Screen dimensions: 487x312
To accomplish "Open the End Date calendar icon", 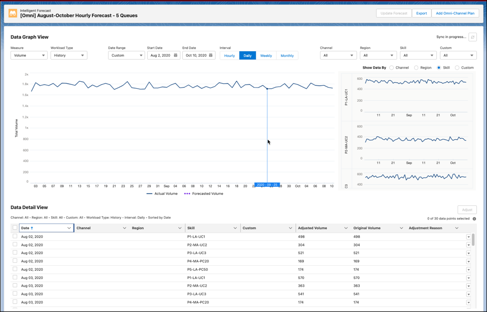I will (210, 55).
